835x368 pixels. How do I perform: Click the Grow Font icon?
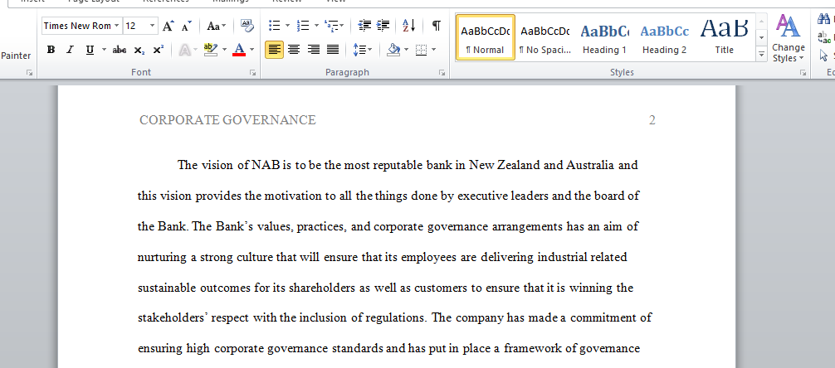[x=168, y=26]
